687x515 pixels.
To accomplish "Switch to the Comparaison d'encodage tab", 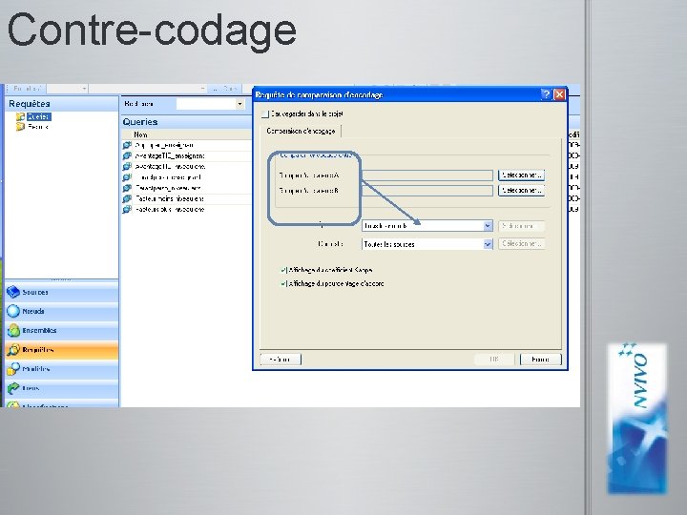I will [301, 131].
